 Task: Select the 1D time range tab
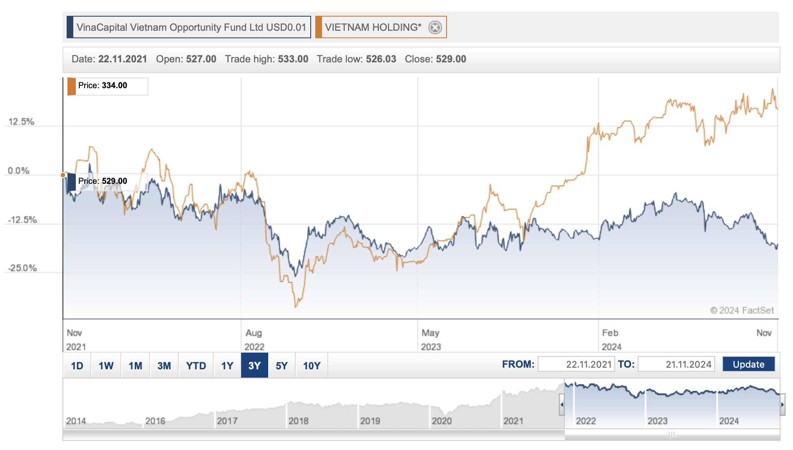77,366
